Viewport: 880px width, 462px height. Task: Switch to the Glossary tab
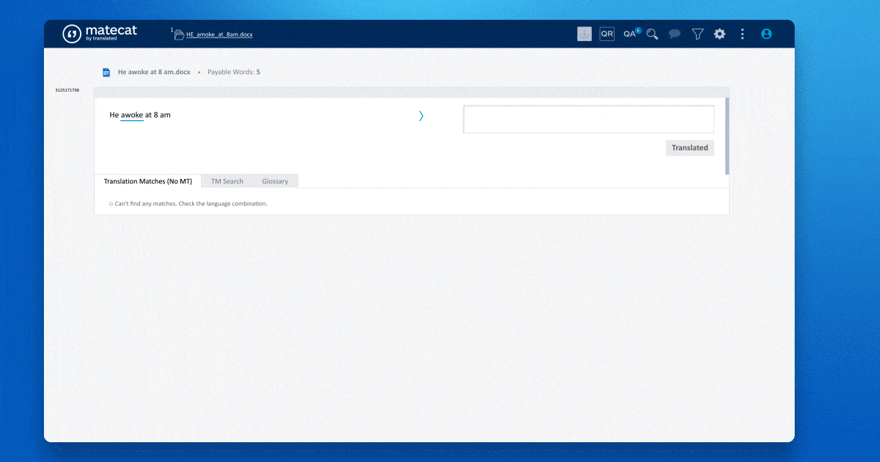[x=275, y=181]
